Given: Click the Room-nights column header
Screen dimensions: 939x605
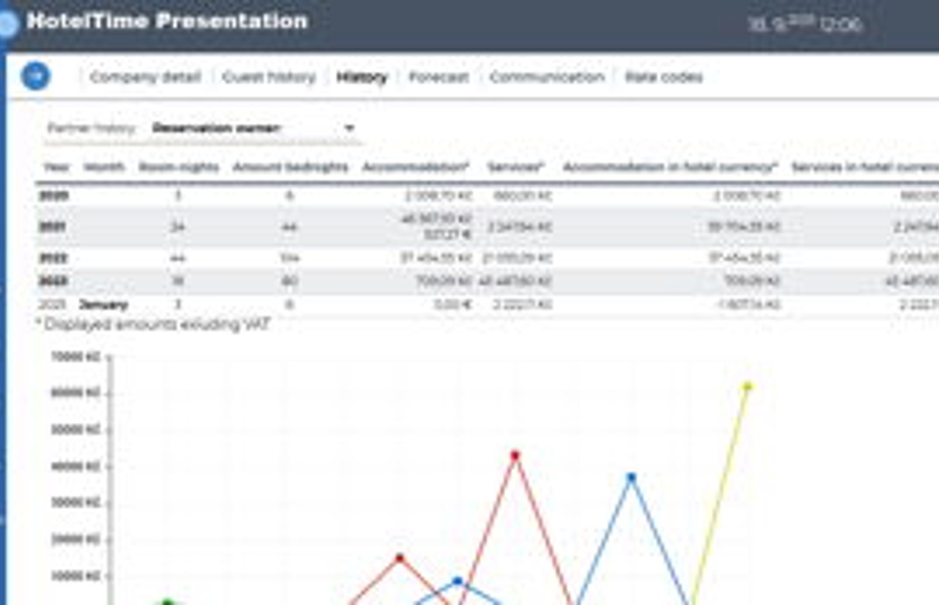Looking at the screenshot, I should 178,167.
